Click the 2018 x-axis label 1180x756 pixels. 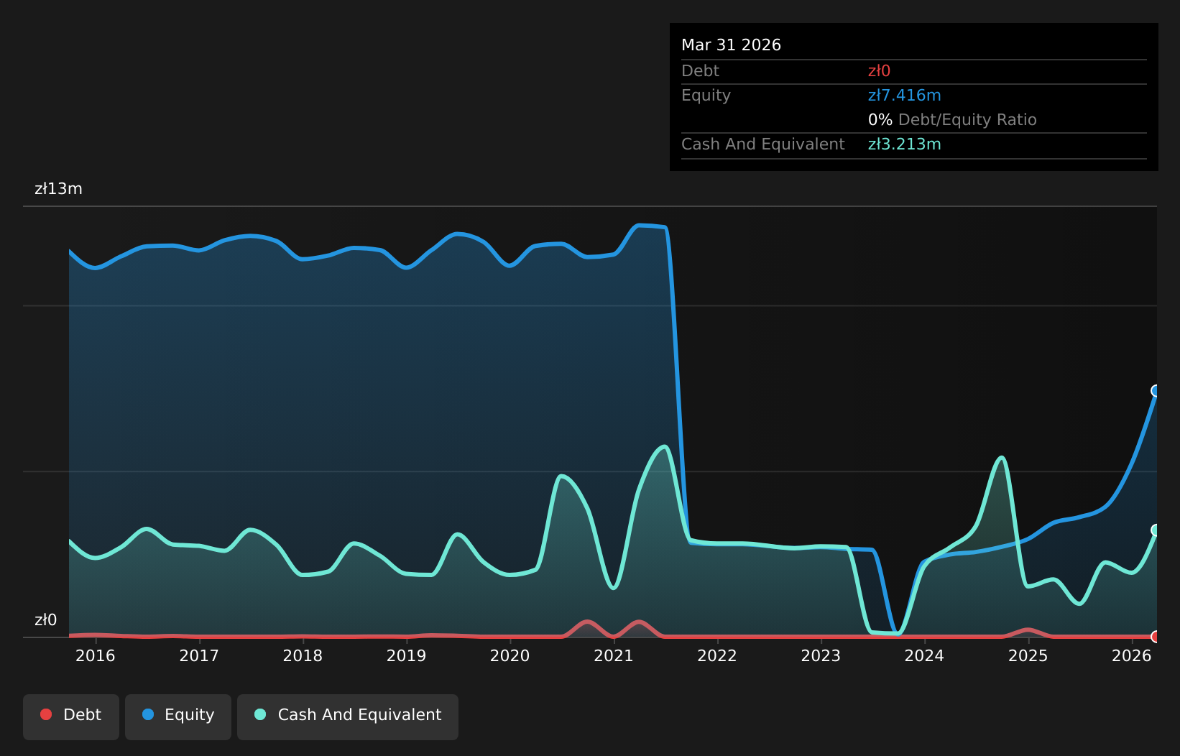coord(303,655)
